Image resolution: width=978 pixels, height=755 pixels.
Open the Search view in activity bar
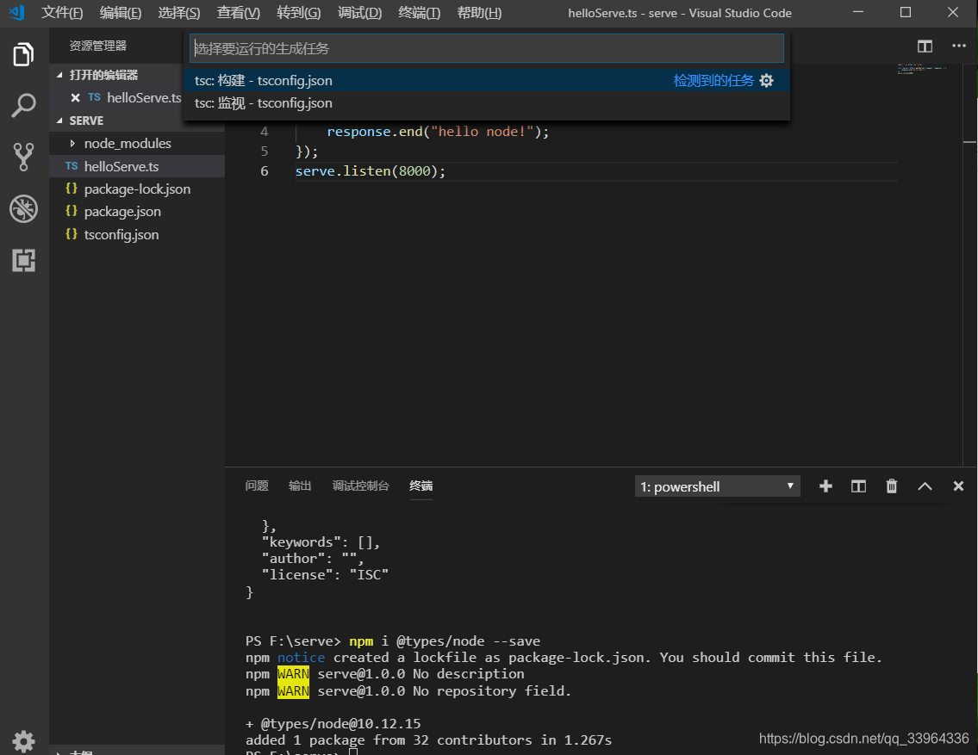[x=24, y=106]
